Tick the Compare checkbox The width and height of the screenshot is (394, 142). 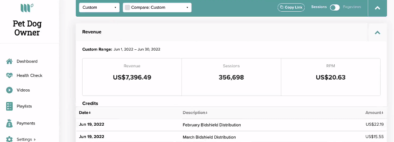point(128,7)
